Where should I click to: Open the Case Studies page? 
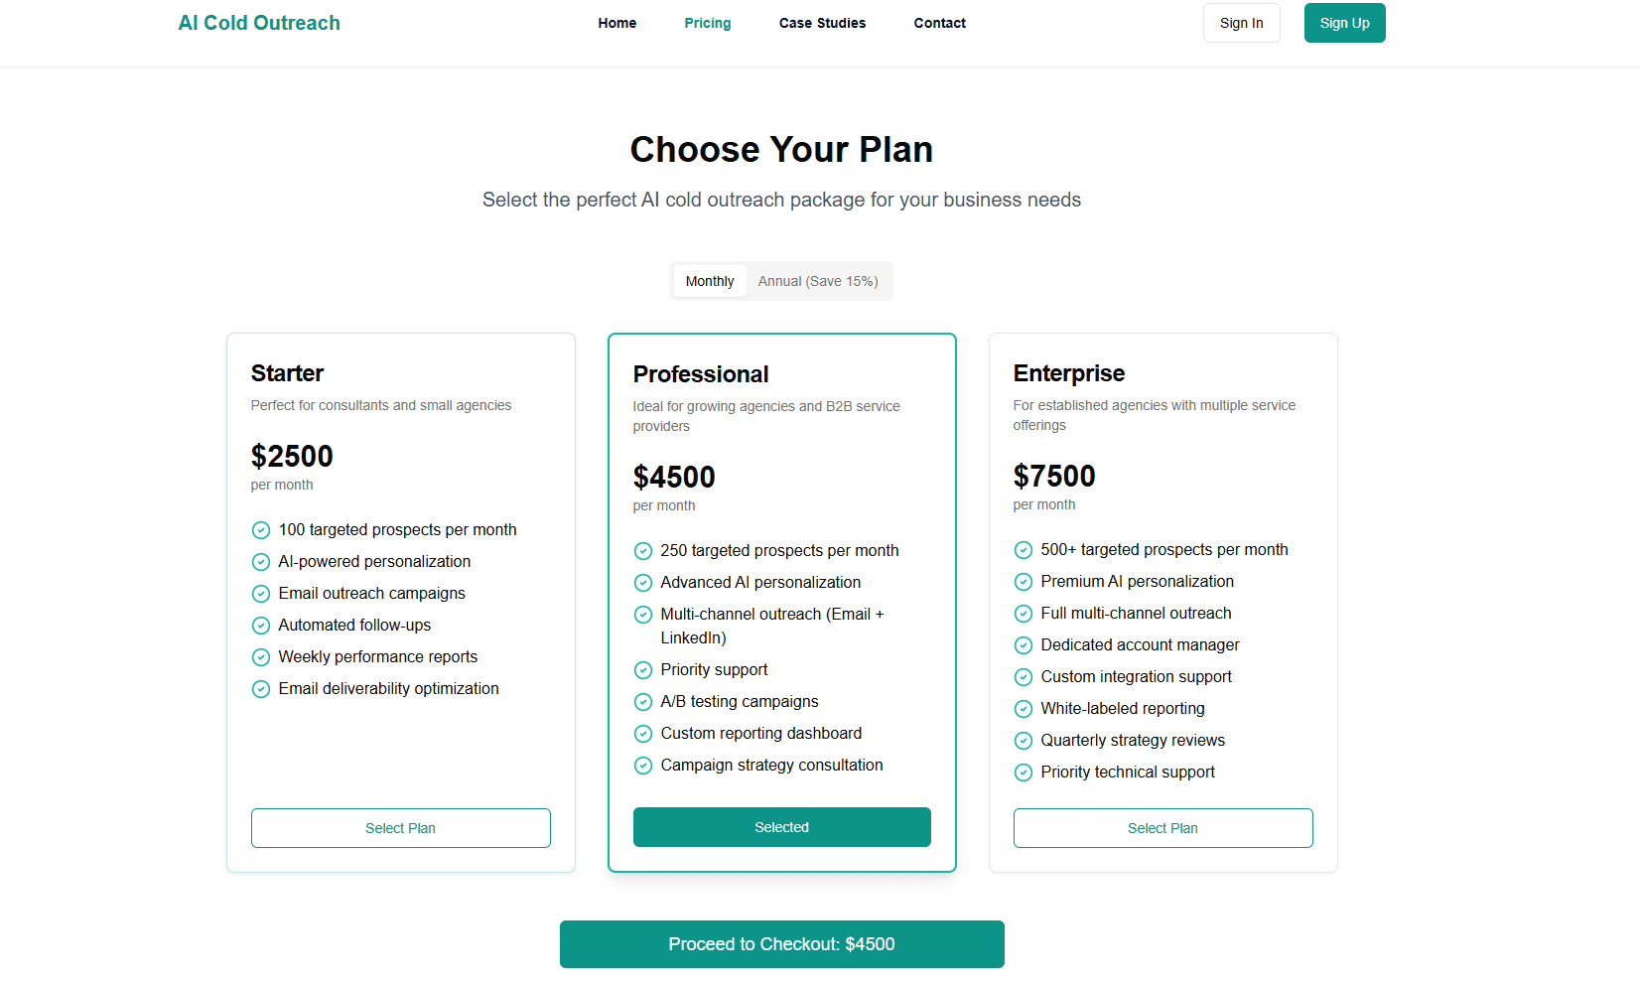coord(822,23)
